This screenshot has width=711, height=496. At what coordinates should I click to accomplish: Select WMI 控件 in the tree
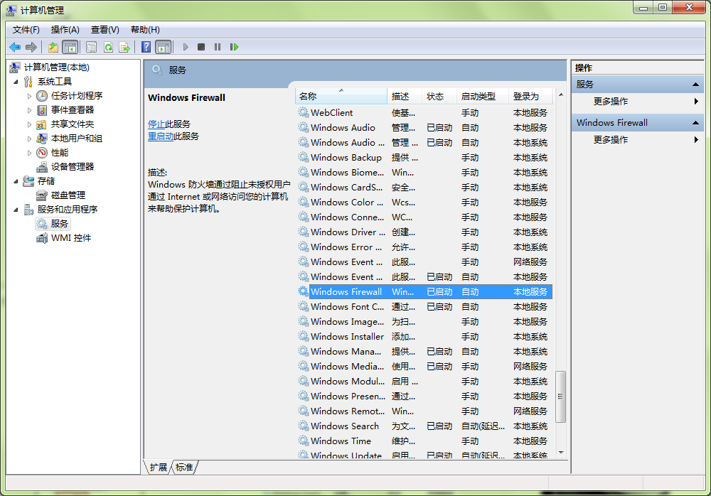(71, 238)
